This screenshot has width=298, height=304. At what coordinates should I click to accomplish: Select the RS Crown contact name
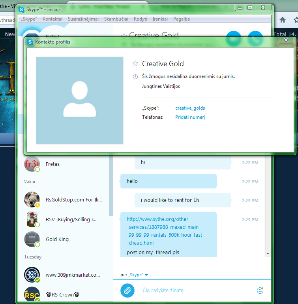point(63,294)
